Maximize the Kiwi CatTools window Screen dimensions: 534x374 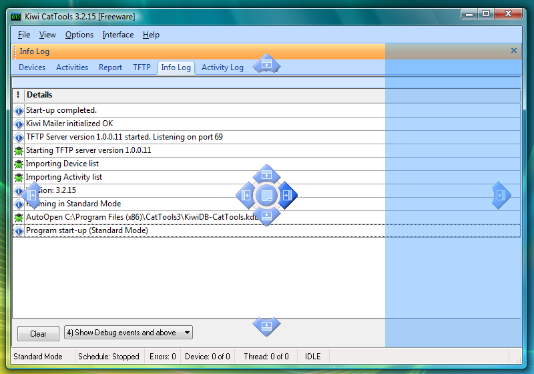(x=486, y=14)
